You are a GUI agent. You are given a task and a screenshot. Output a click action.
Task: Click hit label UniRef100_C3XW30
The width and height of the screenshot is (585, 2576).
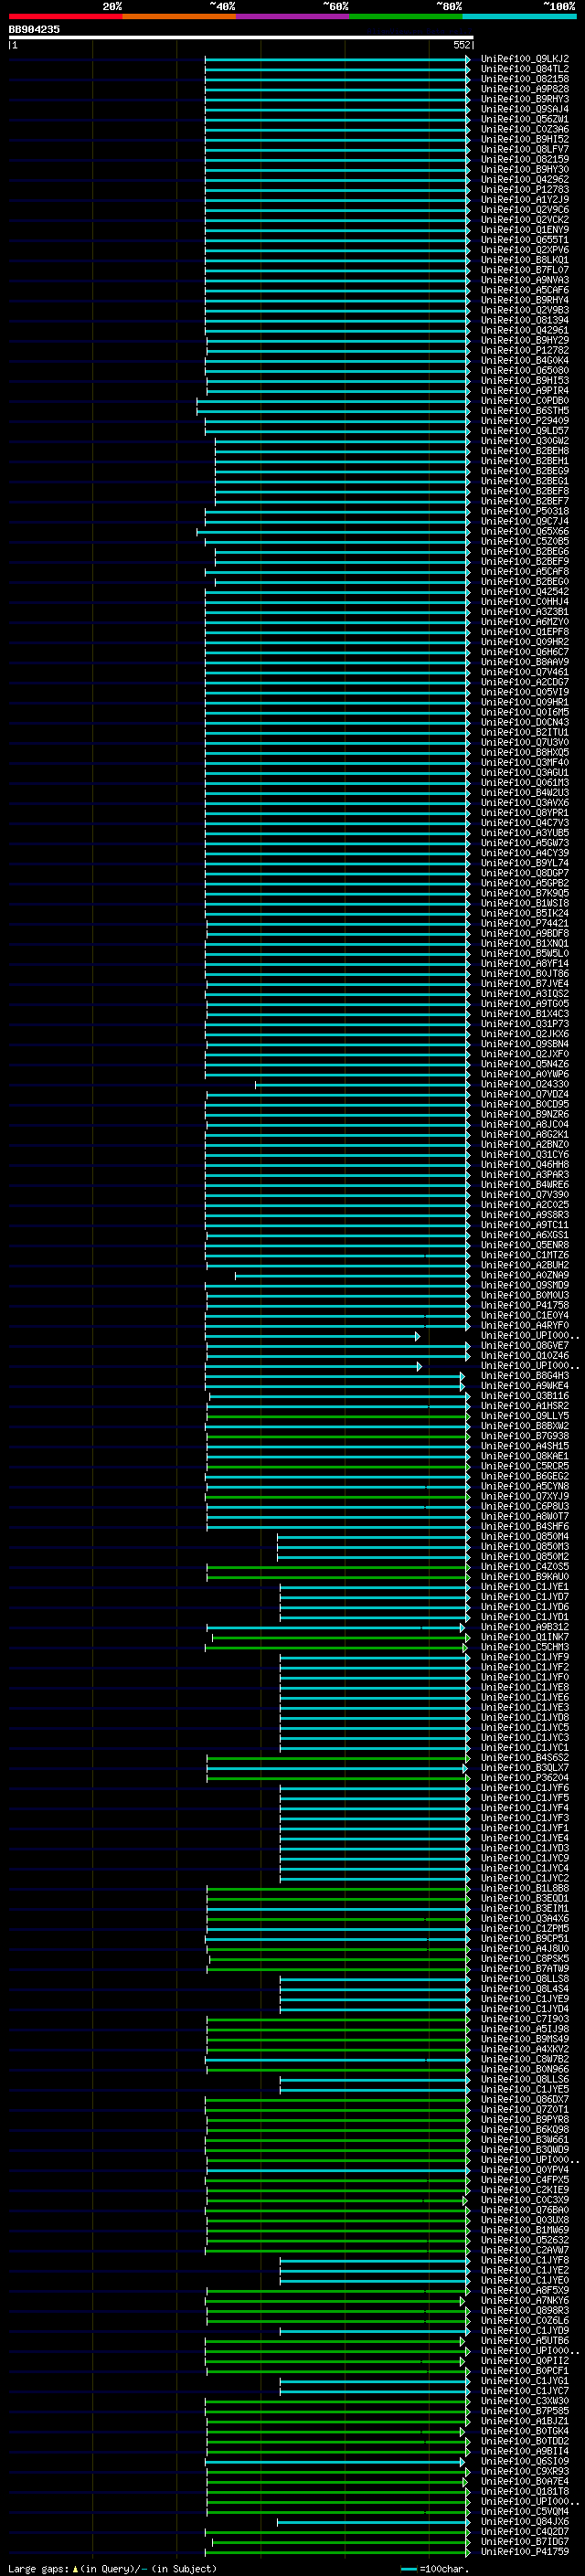[x=525, y=2401]
